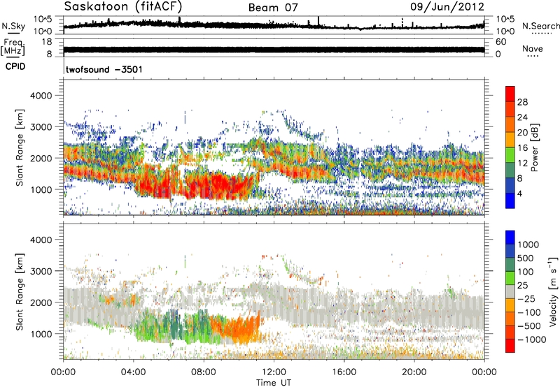560x387 pixels.
Task: Click the "2000" range tick in the power panel
Action: coord(41,158)
